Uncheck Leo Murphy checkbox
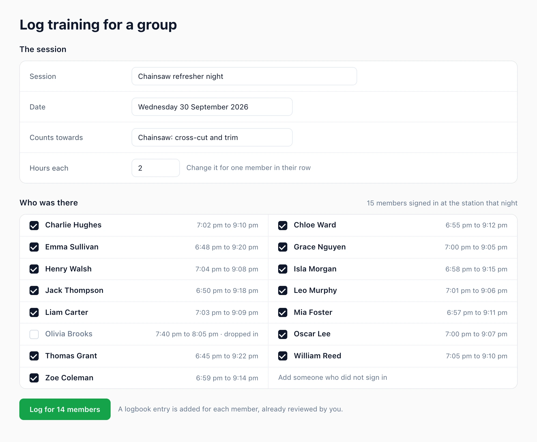537x442 pixels. pyautogui.click(x=283, y=290)
